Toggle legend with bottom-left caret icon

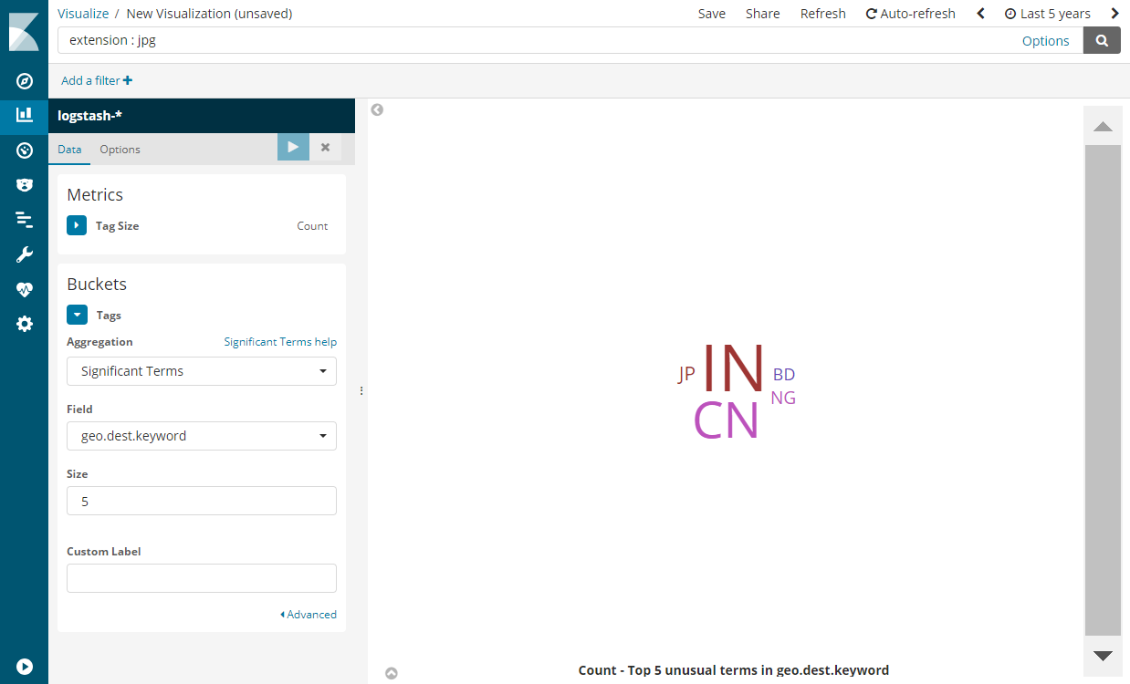(392, 673)
